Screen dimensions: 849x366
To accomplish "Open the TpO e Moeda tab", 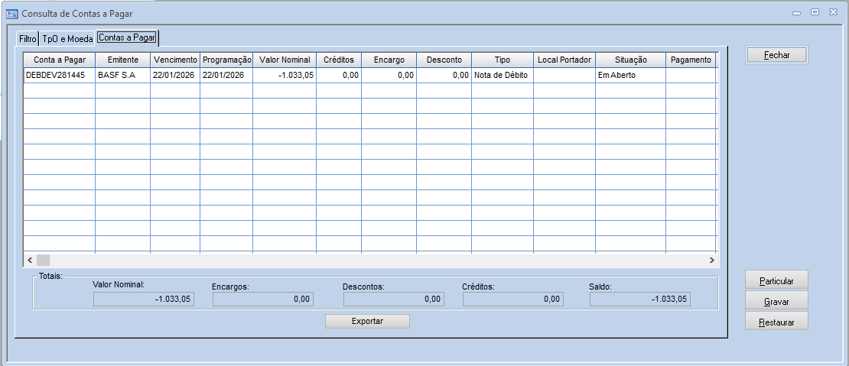I will [x=67, y=38].
